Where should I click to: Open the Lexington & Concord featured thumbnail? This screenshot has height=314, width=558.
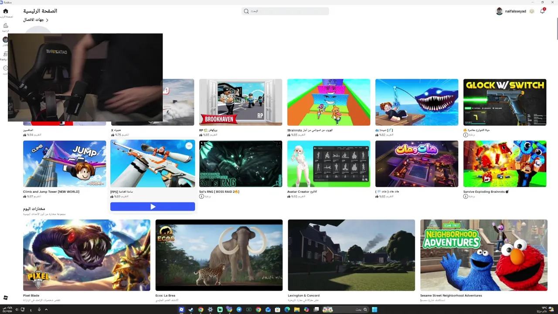tap(351, 255)
